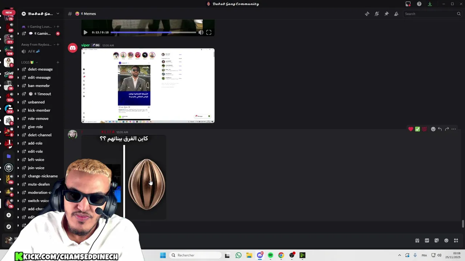Open the delet-channel channel

tap(40, 135)
